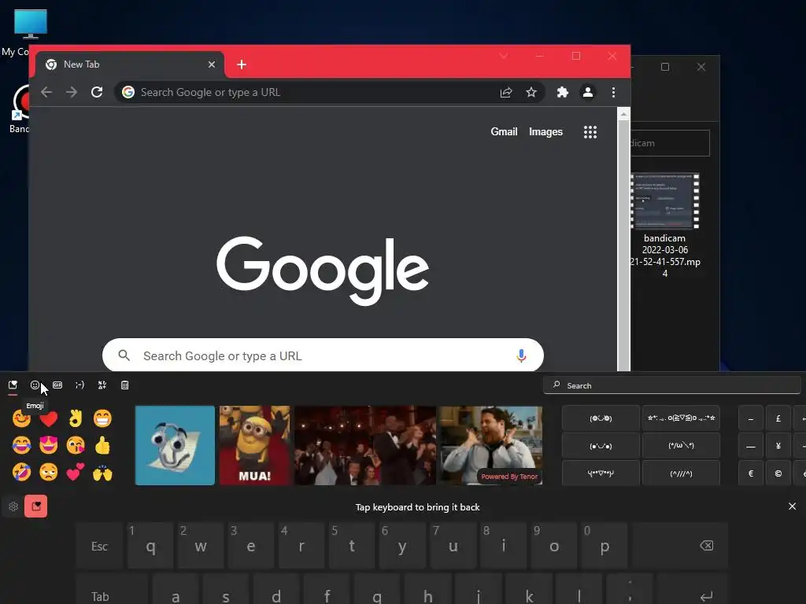The image size is (806, 604).
Task: Open touch keyboard settings gear
Action: [13, 506]
